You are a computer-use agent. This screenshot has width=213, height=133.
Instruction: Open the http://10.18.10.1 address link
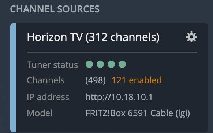click(x=119, y=97)
